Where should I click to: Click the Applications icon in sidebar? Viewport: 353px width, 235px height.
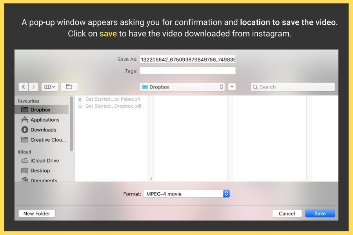(25, 119)
